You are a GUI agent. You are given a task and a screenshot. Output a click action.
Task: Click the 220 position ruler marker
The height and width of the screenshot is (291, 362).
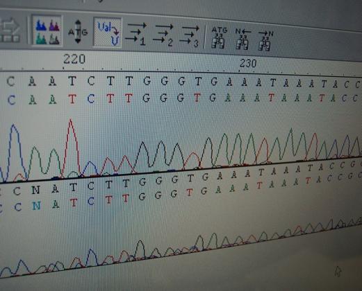pyautogui.click(x=74, y=59)
